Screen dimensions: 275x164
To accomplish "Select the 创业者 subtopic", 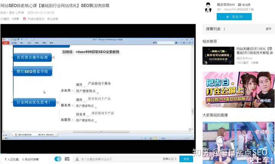I will click(x=81, y=114).
